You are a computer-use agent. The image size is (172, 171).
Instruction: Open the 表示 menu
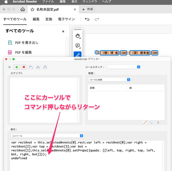tap(74, 2)
